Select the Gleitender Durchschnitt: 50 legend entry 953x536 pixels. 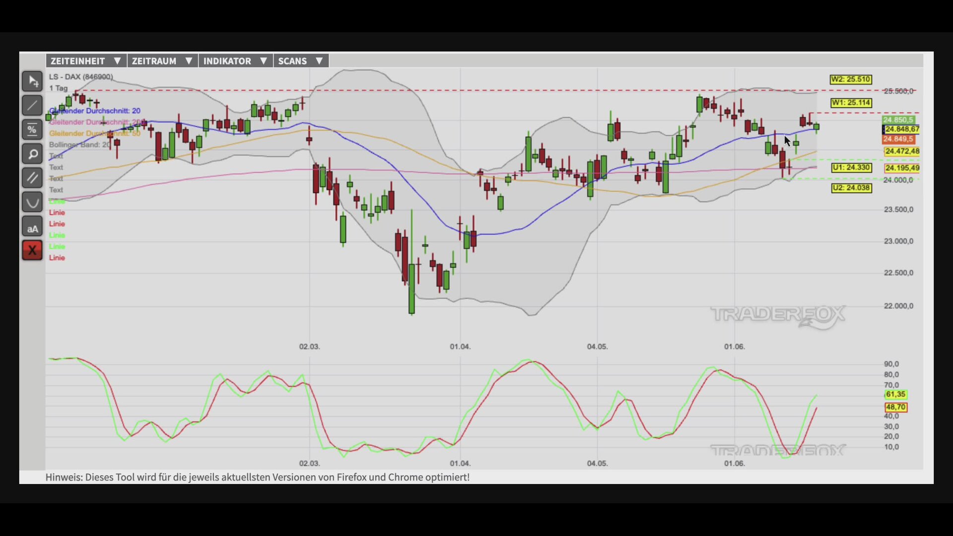pos(94,134)
